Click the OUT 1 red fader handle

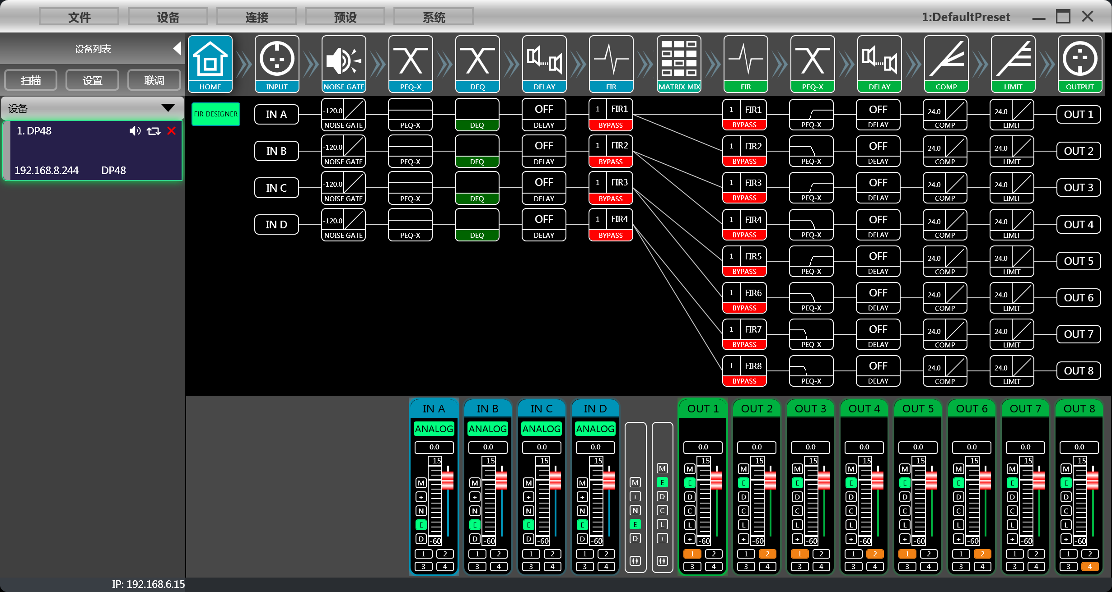[x=716, y=481]
